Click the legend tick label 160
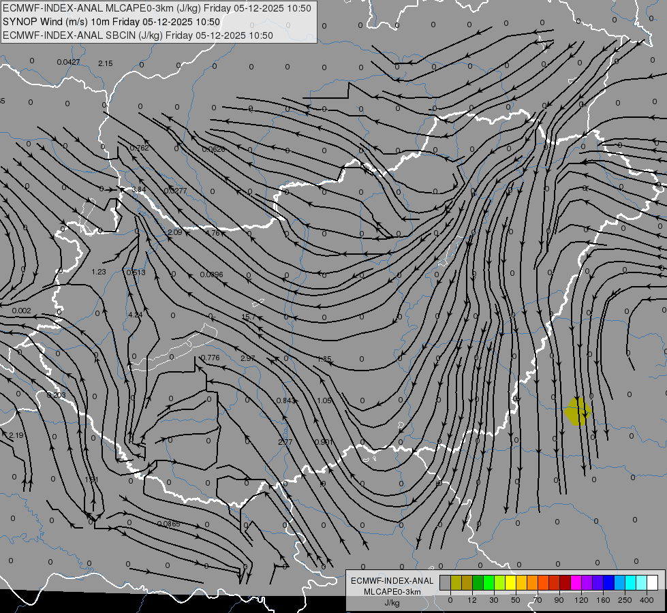 tap(603, 600)
